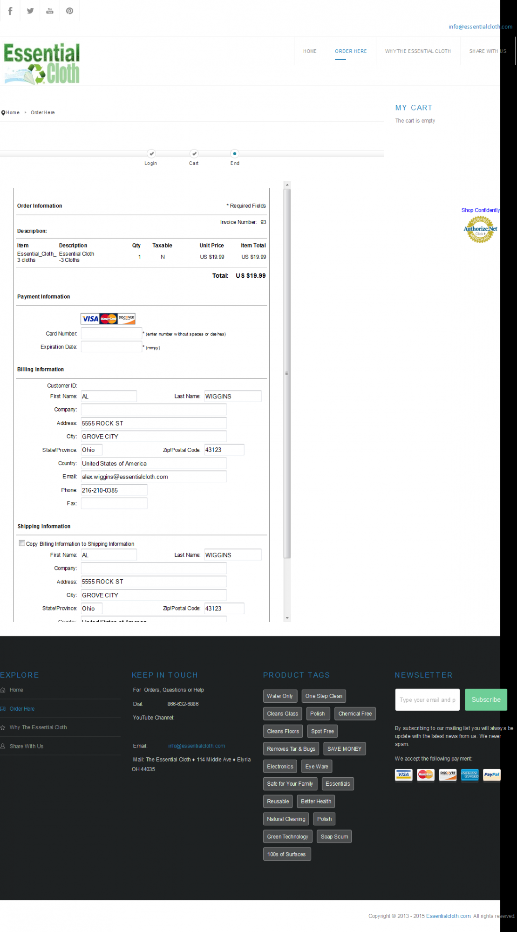Select the Water Only product tag

point(280,696)
